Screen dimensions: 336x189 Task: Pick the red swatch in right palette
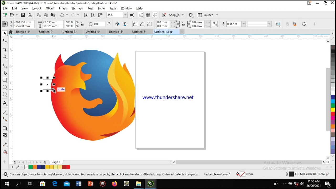coord(333,114)
